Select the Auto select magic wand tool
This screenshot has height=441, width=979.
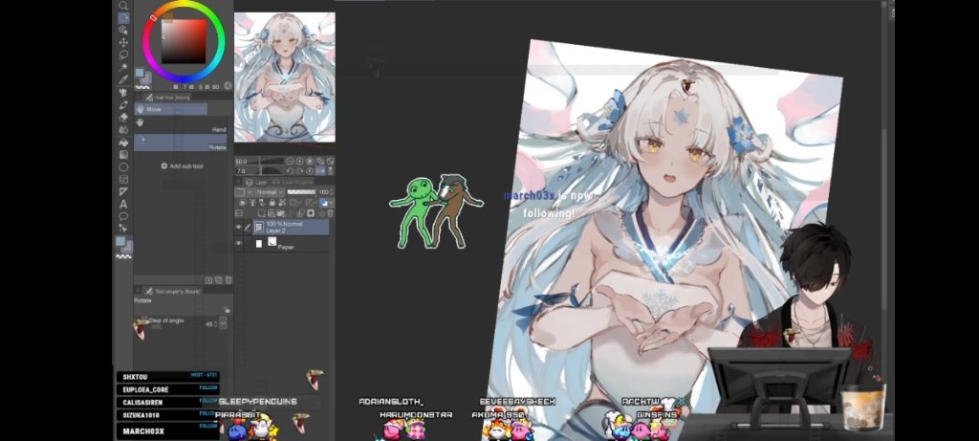pyautogui.click(x=123, y=67)
